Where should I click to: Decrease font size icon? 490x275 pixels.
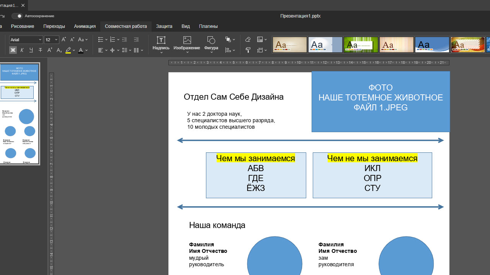pos(72,40)
